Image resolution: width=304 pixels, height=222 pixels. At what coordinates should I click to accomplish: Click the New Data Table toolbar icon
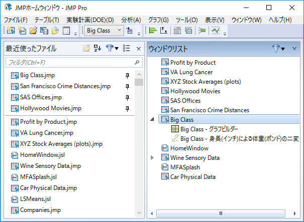coord(11,31)
